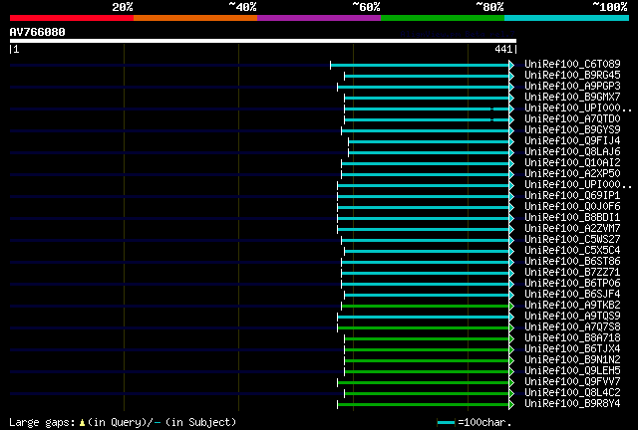
Task: Select hit UniRef100_A2ZVM7
Action: pos(572,229)
